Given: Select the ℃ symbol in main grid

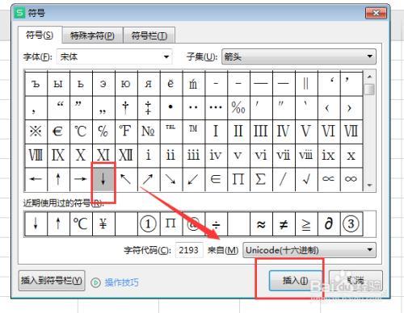Looking at the screenshot, I should (x=81, y=131).
